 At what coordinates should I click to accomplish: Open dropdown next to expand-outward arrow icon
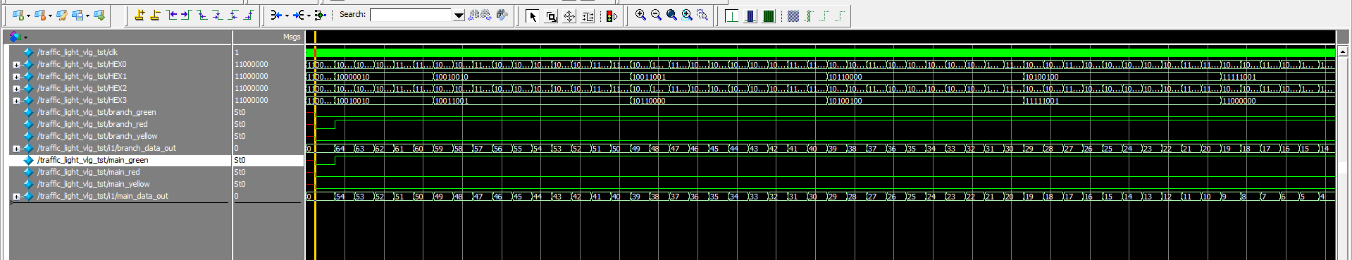click(309, 16)
